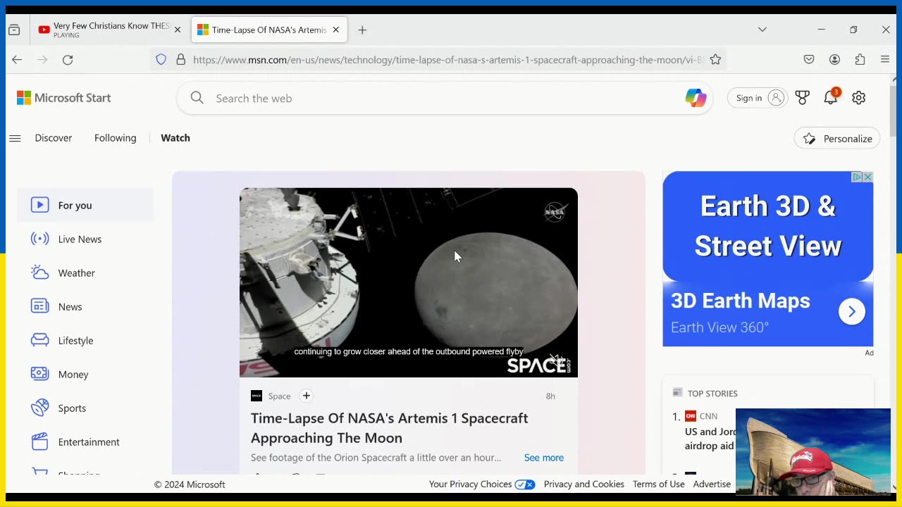
Task: Close the Time-Lapse Of NASA's Artemis tab
Action: tap(336, 30)
